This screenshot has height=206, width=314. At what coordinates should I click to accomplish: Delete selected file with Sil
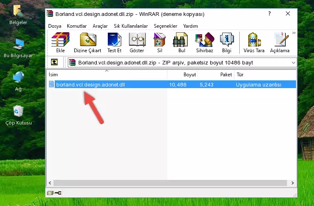[160, 42]
